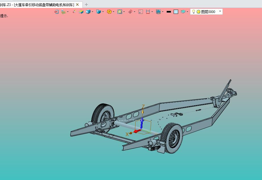The width and height of the screenshot is (262, 180).
Task: Click the 提示 prompt text
Action: [x=4, y=16]
